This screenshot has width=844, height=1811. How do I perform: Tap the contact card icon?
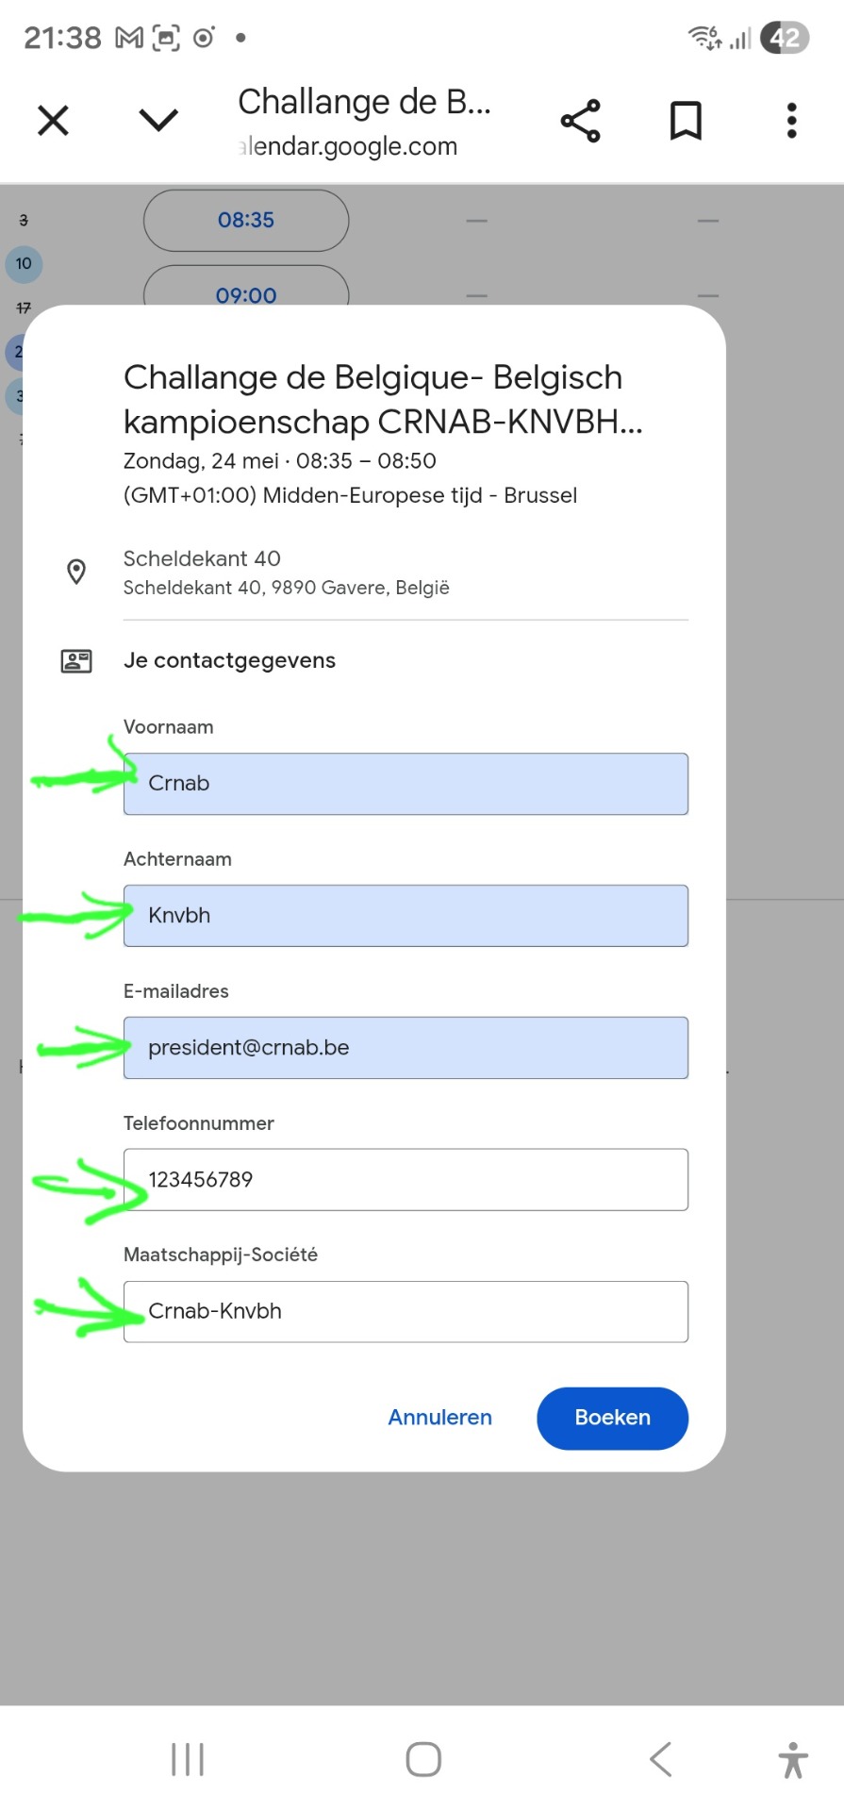click(x=76, y=661)
